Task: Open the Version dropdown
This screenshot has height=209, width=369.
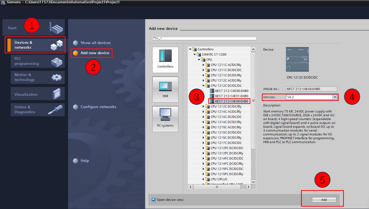Action: click(335, 97)
